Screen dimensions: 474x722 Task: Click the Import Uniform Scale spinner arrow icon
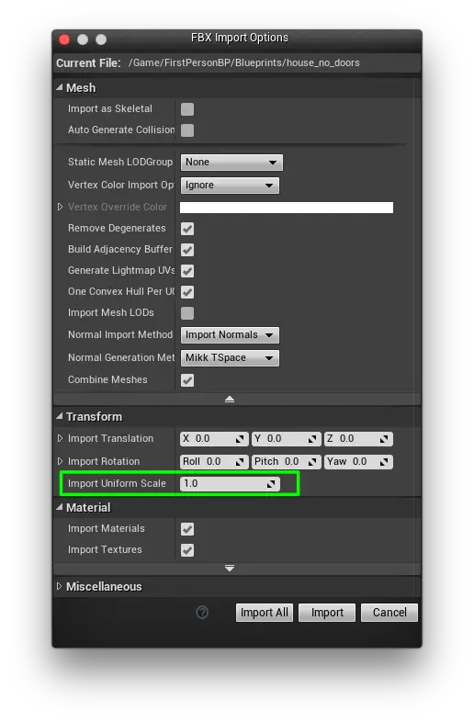[x=271, y=483]
